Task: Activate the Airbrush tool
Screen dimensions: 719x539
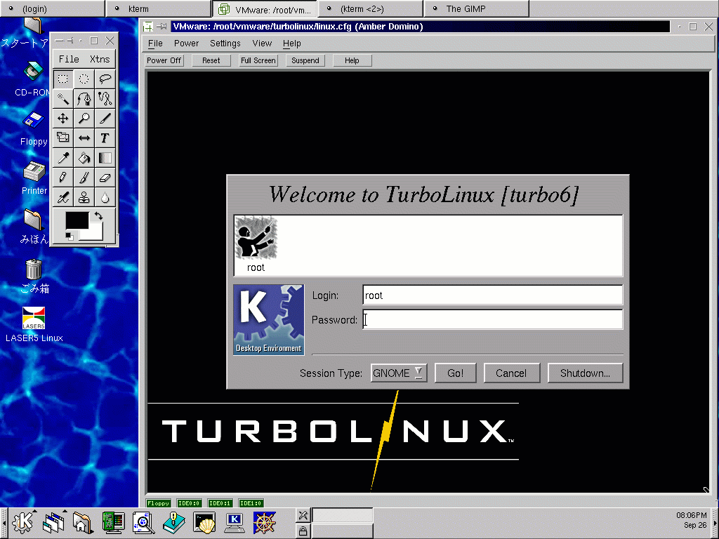Action: point(62,197)
